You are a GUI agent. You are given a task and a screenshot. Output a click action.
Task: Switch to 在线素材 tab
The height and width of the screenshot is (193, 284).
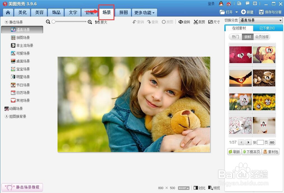(239, 28)
